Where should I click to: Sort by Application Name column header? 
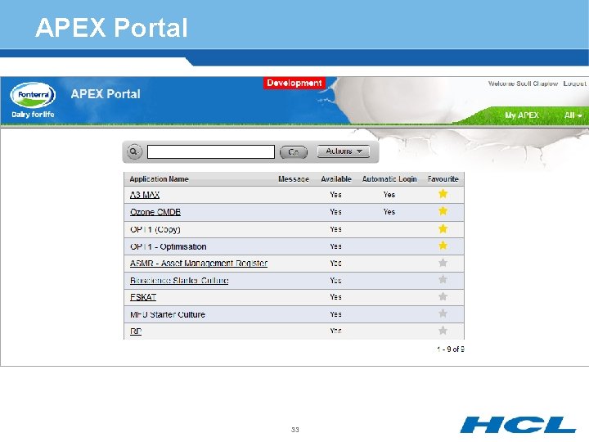pyautogui.click(x=159, y=179)
